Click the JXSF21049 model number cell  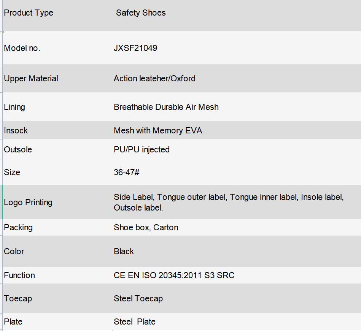coord(237,48)
